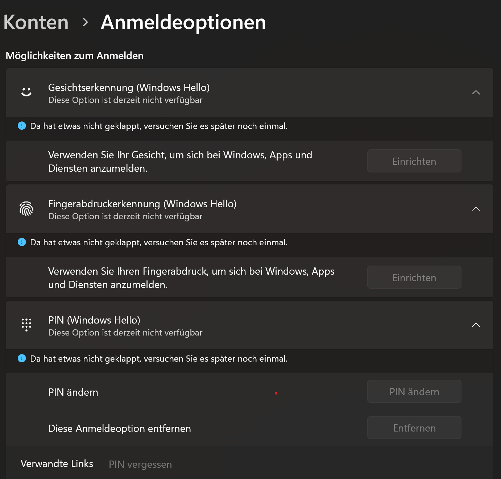Select Gesichtserkennung (Windows Hello) title text

(129, 88)
